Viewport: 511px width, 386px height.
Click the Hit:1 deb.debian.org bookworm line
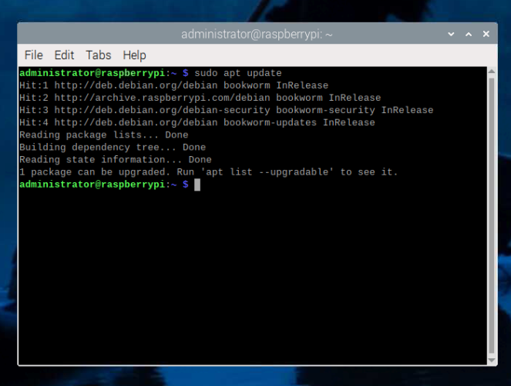pos(173,85)
